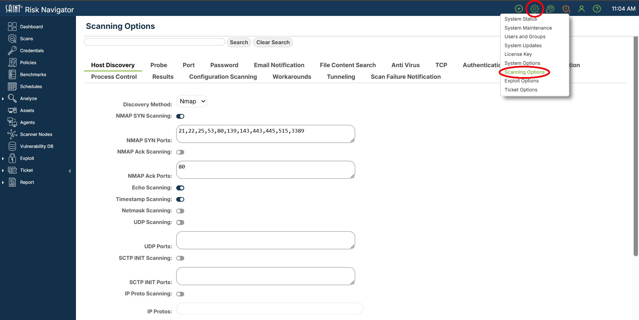Collapse the sidebar using the arrow handle
The height and width of the screenshot is (320, 639).
point(70,171)
